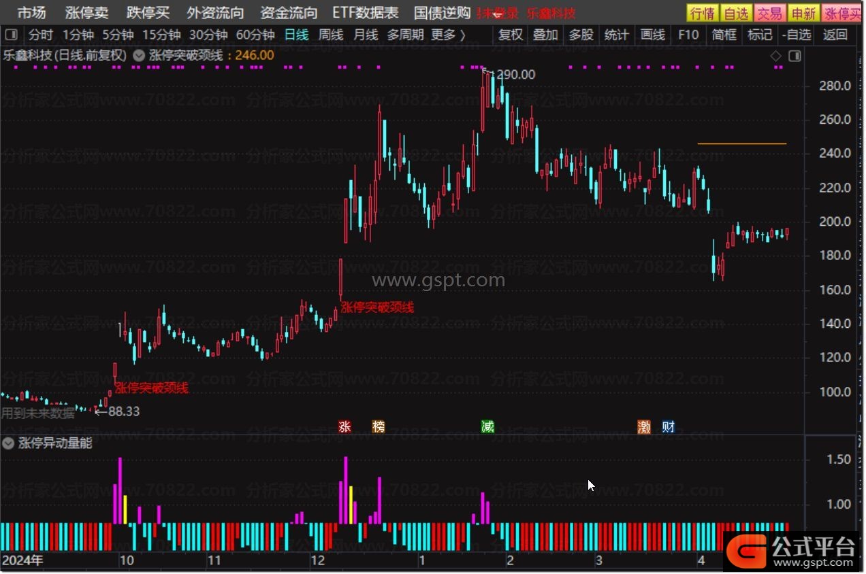Click the 公式平台 logo at bottom right
The height and width of the screenshot is (574, 866).
click(x=790, y=551)
